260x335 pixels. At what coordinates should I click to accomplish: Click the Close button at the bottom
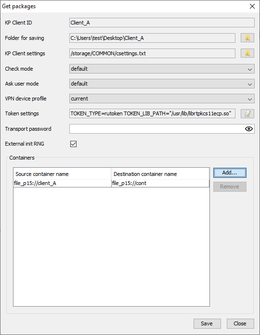[x=240, y=323]
